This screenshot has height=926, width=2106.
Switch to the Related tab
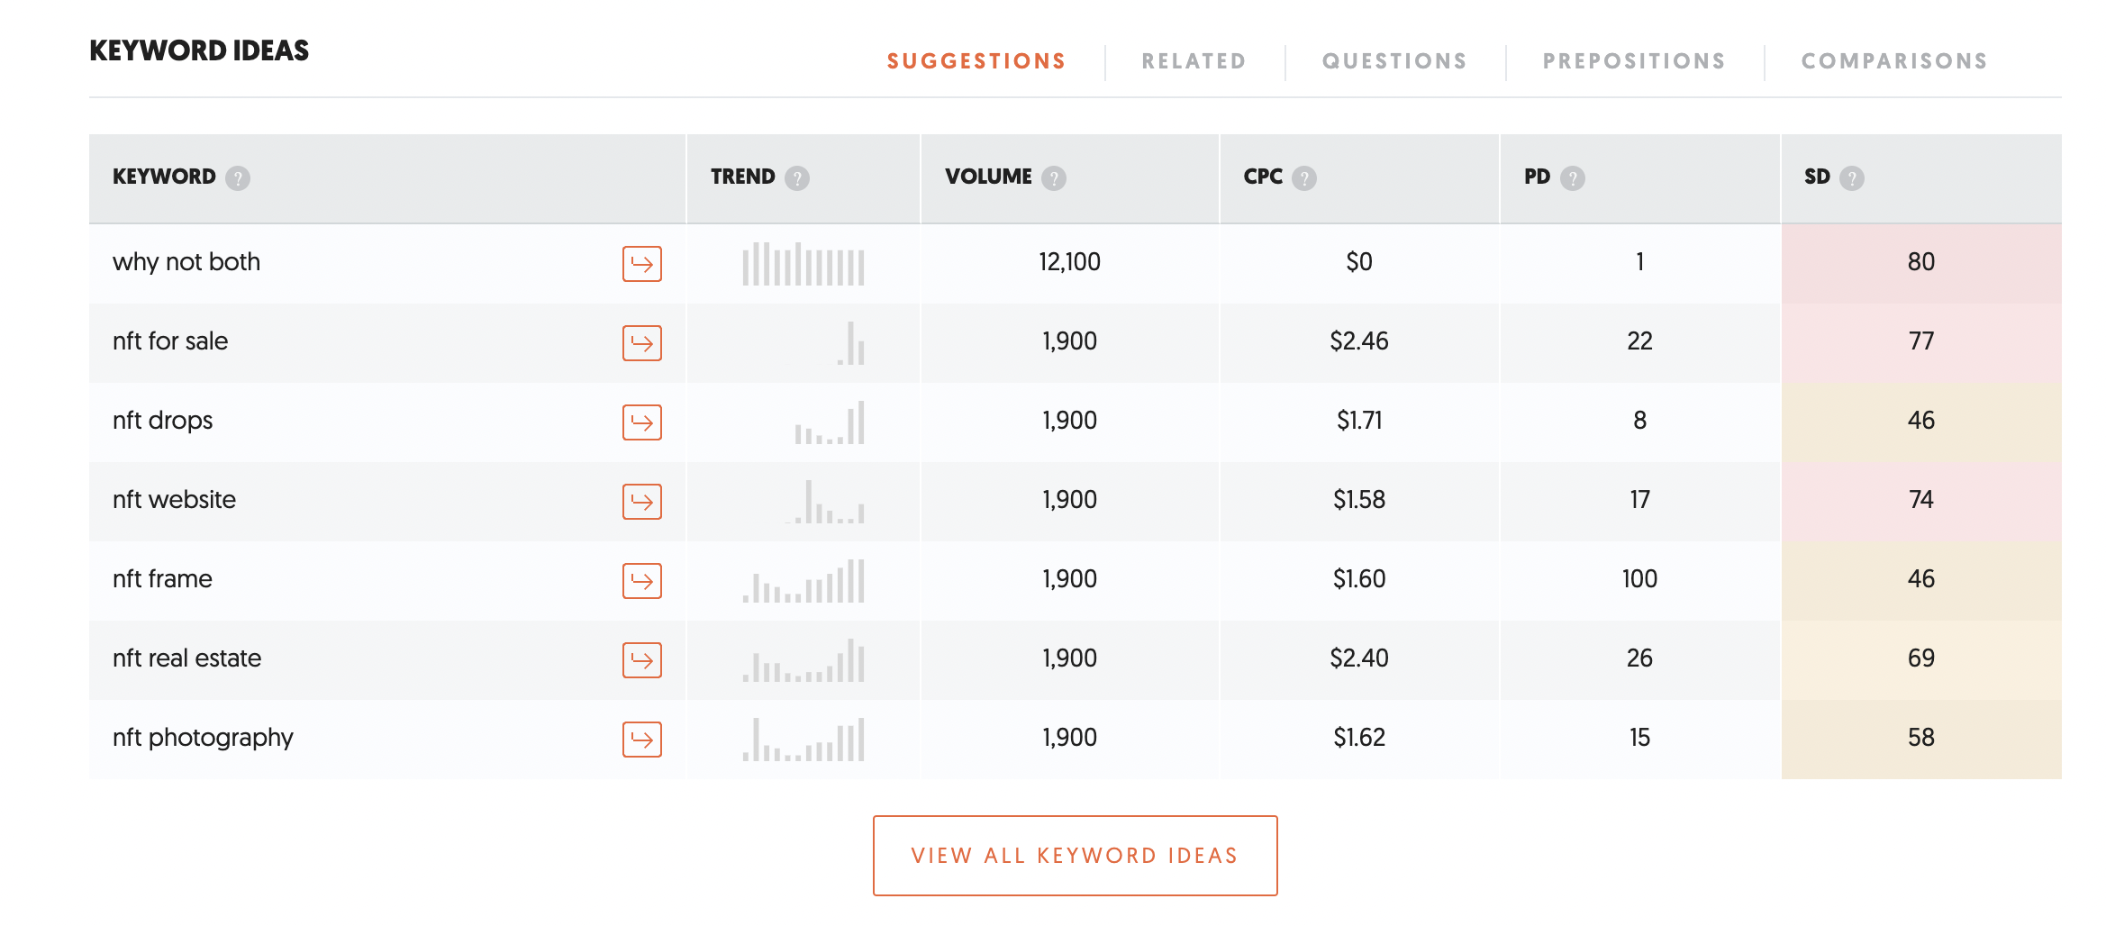[1194, 61]
